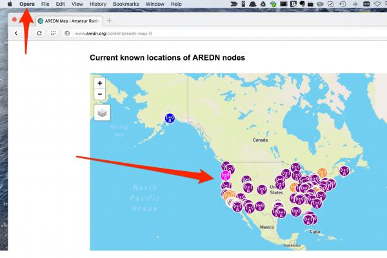Open the Time Machine menu bar icon
This screenshot has width=387, height=258.
(x=343, y=4)
